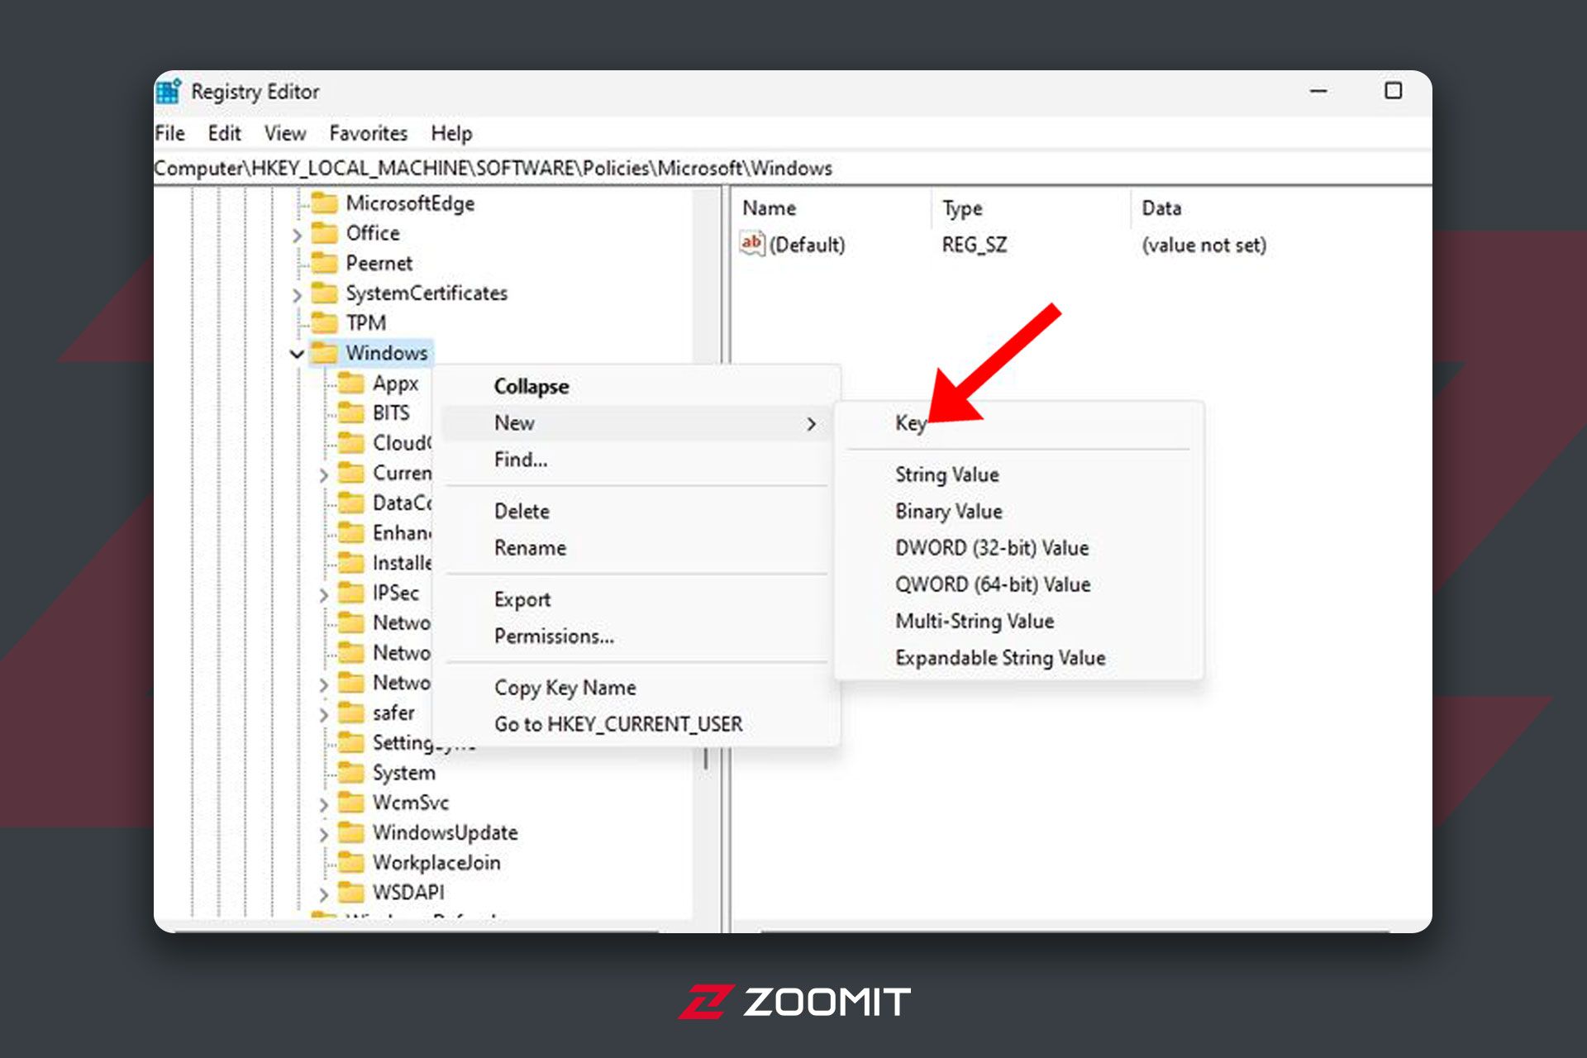Choose Go to HKEY_CURRENT_USER
Viewport: 1587px width, 1058px height.
pyautogui.click(x=636, y=724)
